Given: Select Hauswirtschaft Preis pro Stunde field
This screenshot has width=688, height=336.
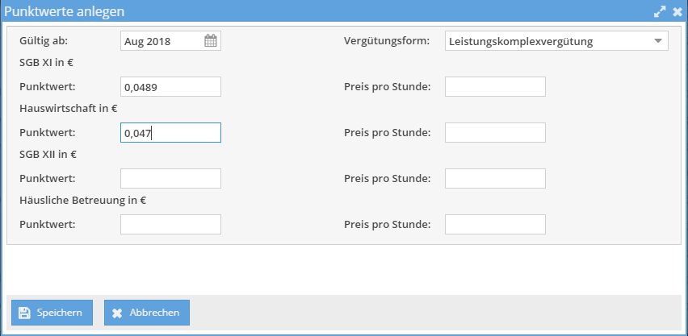Looking at the screenshot, I should [x=495, y=132].
